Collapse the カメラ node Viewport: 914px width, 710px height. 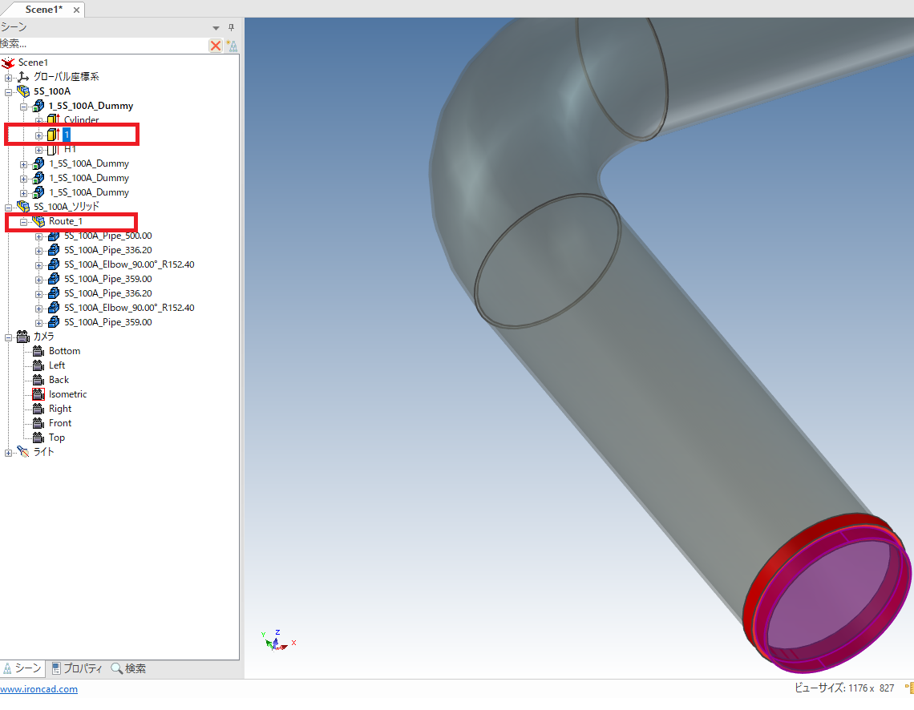(x=9, y=337)
